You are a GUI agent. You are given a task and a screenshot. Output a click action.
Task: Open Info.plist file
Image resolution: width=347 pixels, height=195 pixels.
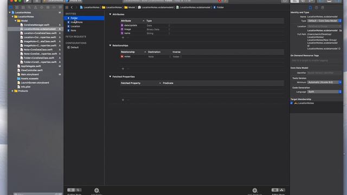[x=25, y=87]
